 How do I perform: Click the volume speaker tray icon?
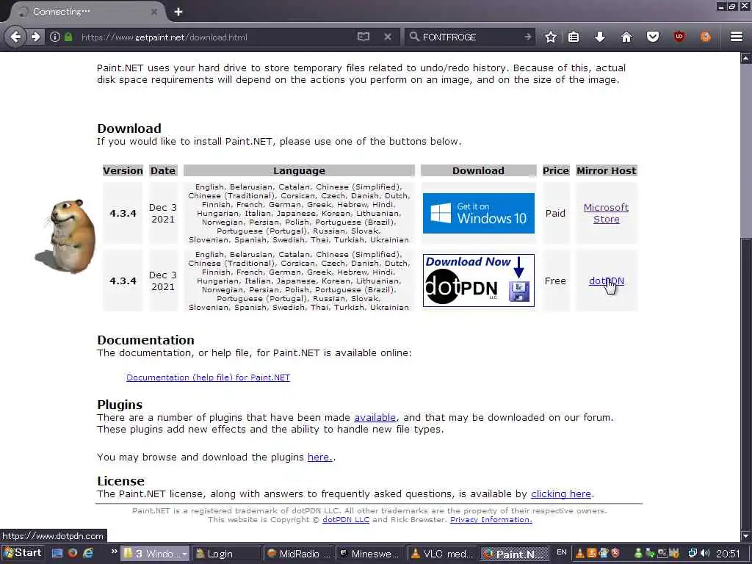pos(706,554)
